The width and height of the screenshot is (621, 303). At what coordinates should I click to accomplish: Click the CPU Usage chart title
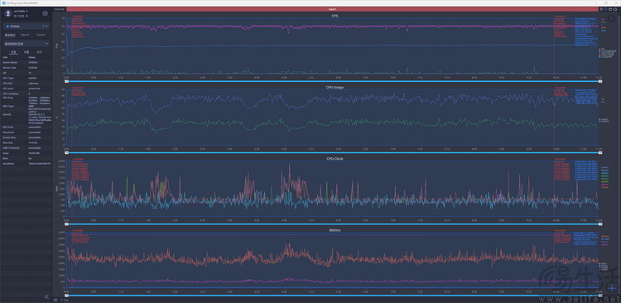(x=335, y=87)
